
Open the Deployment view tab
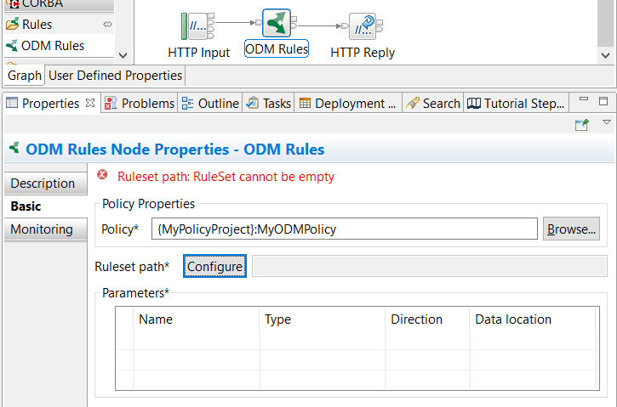pyautogui.click(x=348, y=104)
